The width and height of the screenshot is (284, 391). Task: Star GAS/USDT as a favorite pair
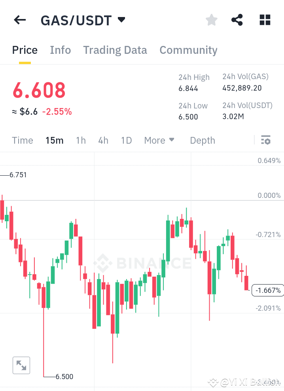(211, 20)
